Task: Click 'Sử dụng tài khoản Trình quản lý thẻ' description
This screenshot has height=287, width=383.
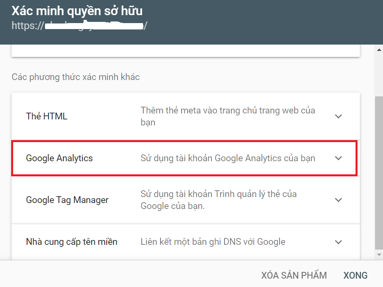Action: click(x=219, y=200)
